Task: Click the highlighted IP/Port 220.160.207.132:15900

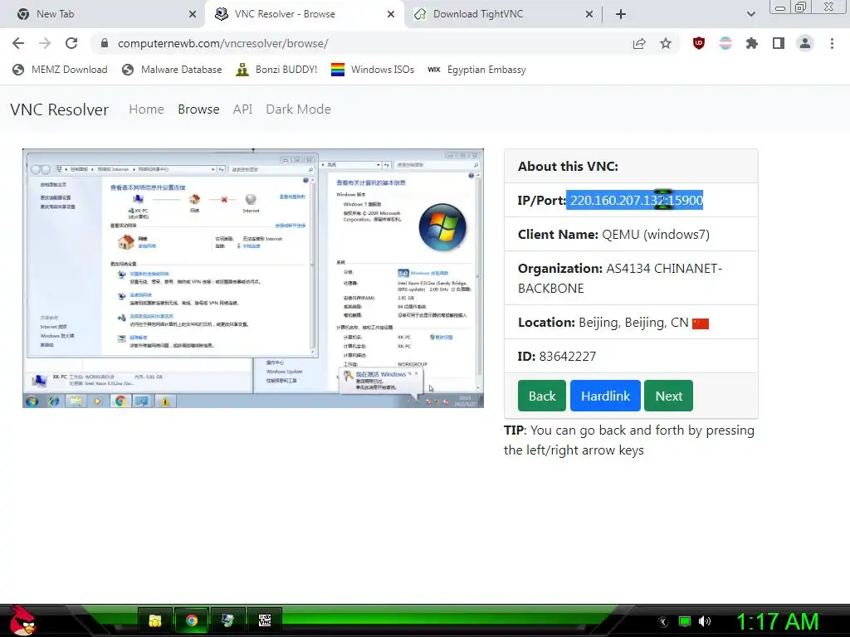Action: [x=635, y=200]
